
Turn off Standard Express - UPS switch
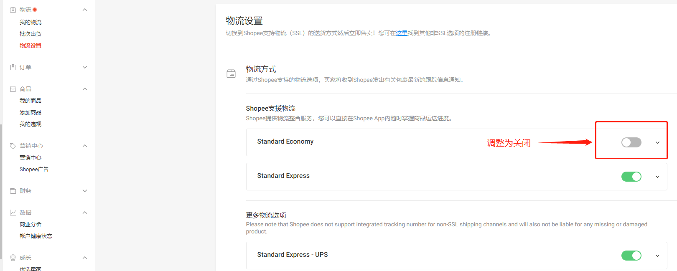[x=631, y=256]
